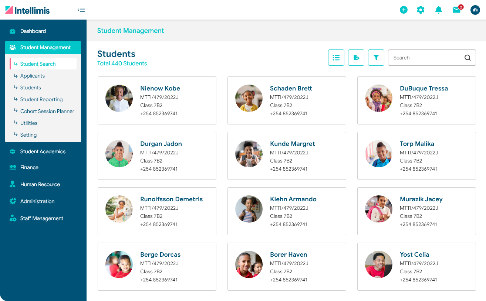This screenshot has height=301, width=486.
Task: Click Yost Celia's profile photo
Action: pyautogui.click(x=378, y=264)
